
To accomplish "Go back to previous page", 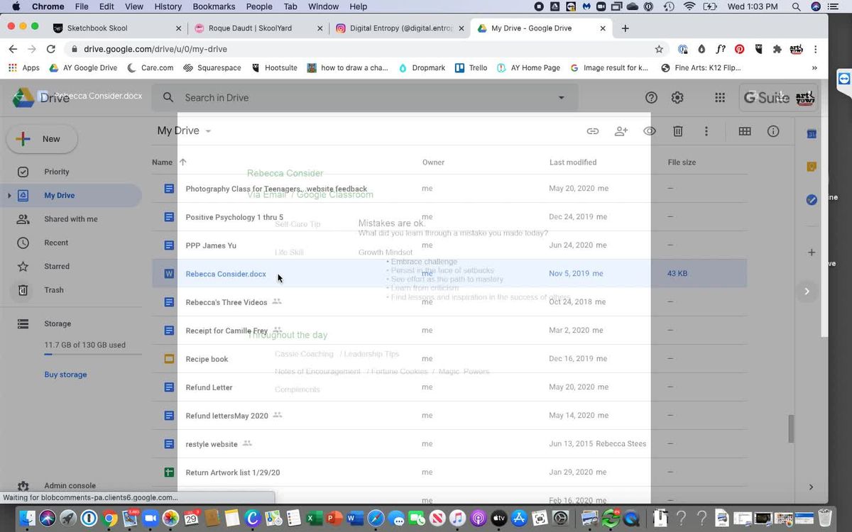I will [x=13, y=49].
